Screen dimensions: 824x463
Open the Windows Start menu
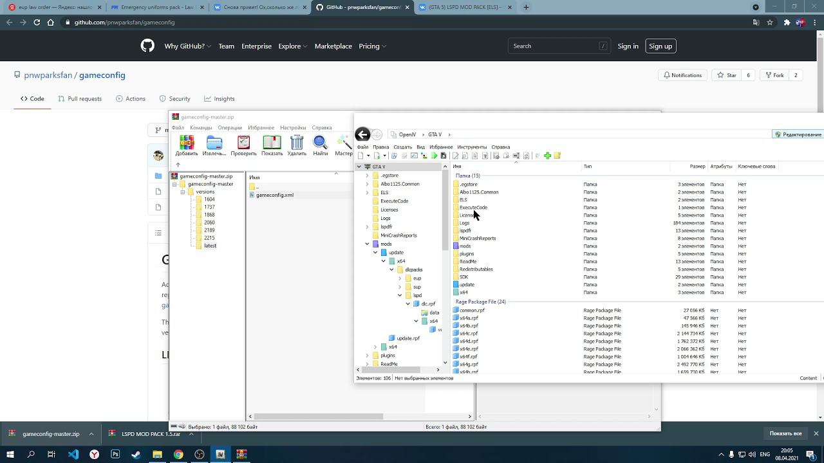[x=10, y=454]
